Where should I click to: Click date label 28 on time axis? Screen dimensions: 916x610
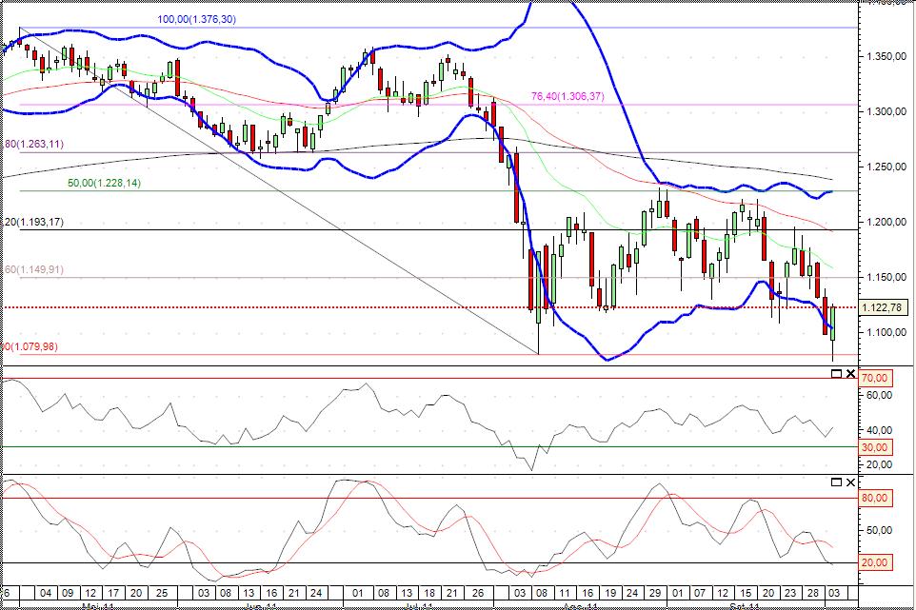click(x=813, y=593)
